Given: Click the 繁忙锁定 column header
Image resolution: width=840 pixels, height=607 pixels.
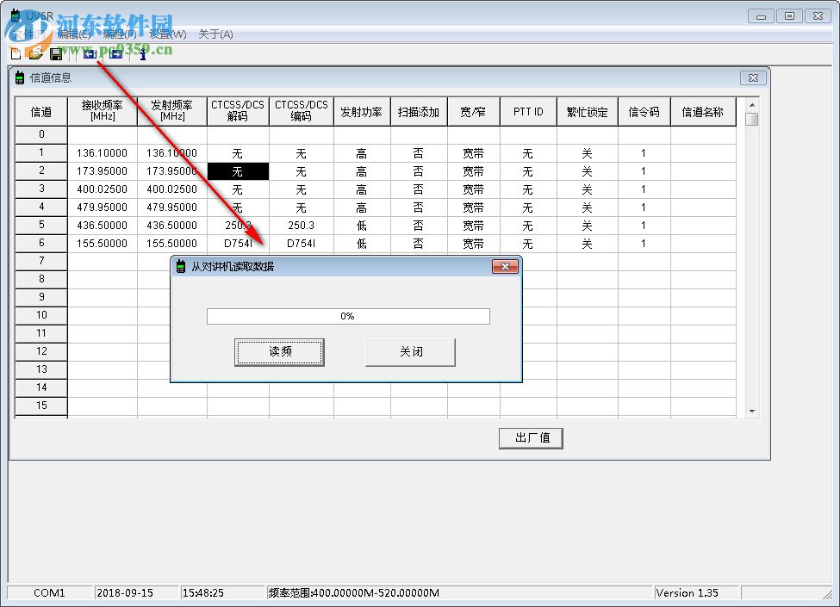Looking at the screenshot, I should tap(588, 111).
